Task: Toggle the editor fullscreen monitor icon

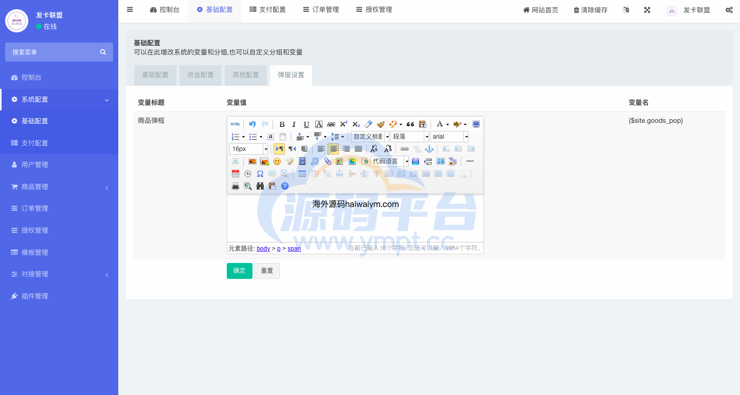Action: click(x=476, y=124)
